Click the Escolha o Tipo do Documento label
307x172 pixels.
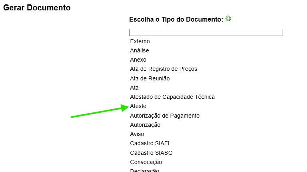pos(176,19)
